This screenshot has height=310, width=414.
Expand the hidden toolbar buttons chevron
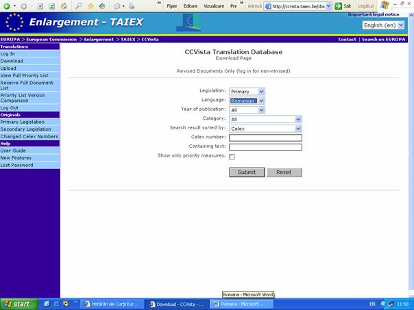coord(159,3)
